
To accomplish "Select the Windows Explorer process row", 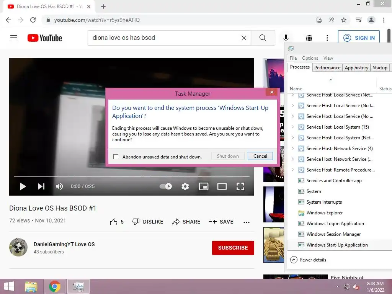I will tap(325, 213).
